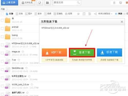Viewport: 128px width, 96px height.
Task: Click the hint label under normal download button
Action: point(82,60)
